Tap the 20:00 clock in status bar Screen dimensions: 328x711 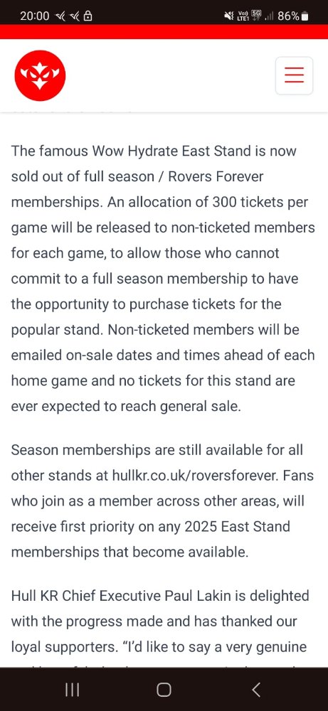tap(34, 16)
